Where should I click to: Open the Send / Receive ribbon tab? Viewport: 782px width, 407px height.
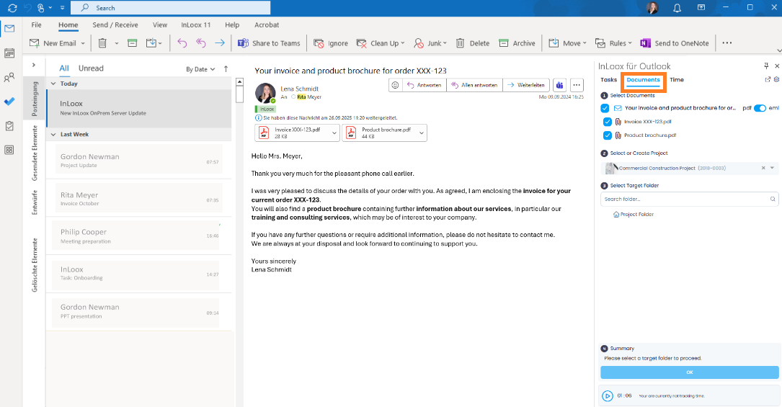click(x=115, y=25)
